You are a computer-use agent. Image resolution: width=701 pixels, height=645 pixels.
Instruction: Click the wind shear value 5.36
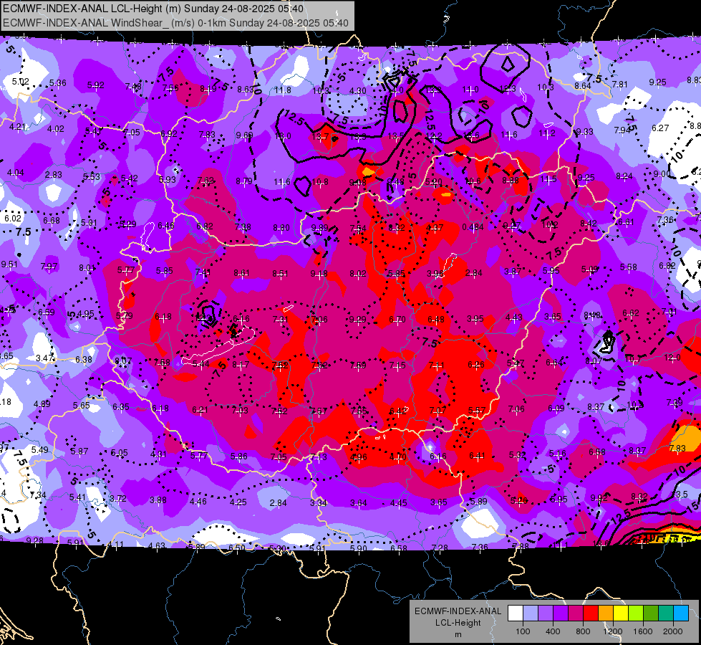[x=58, y=83]
